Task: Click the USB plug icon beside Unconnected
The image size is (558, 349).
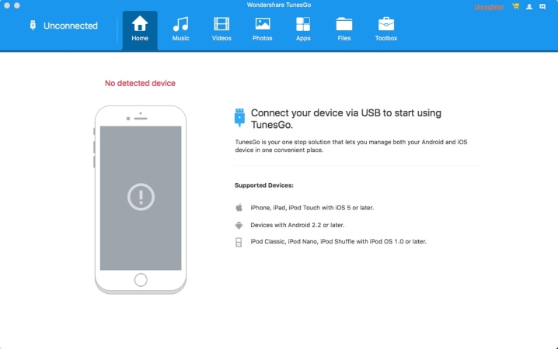Action: tap(33, 26)
